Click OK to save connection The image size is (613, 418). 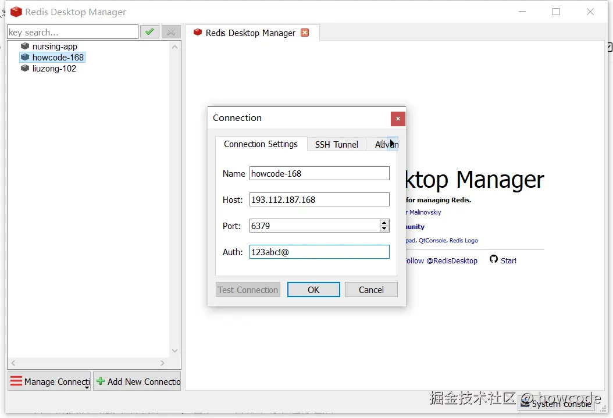(313, 290)
